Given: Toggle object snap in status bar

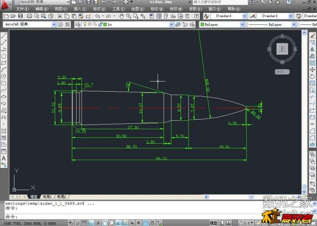Looking at the screenshot, I should [105, 223].
